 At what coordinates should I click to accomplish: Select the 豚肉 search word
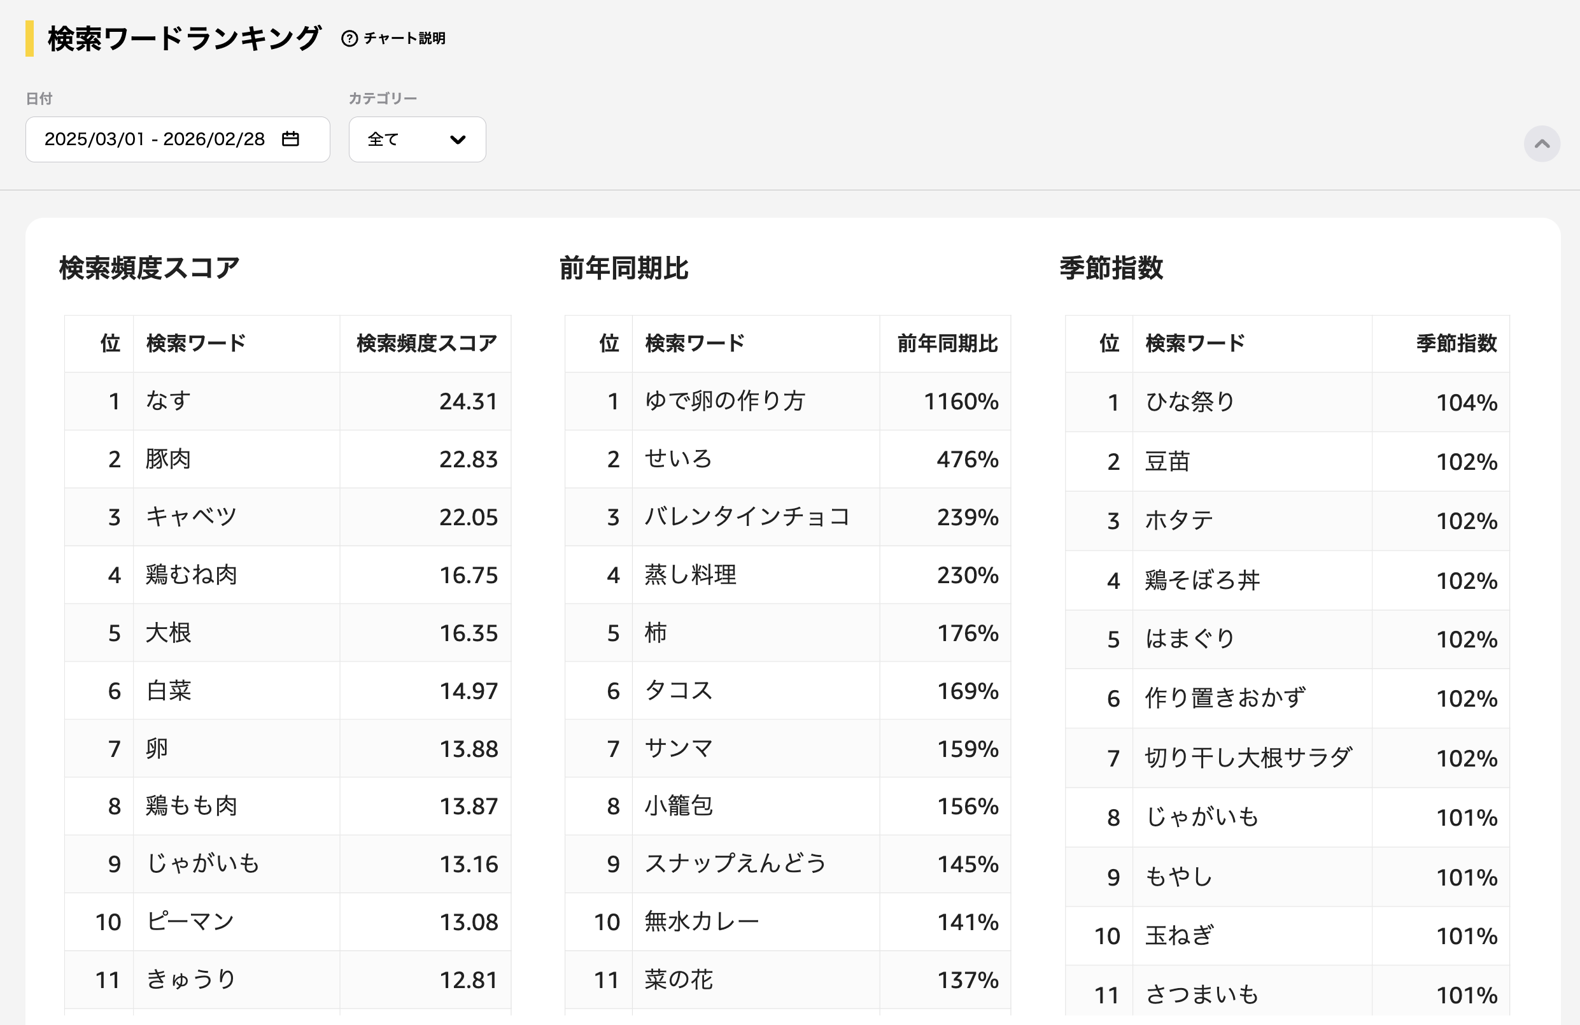click(168, 459)
